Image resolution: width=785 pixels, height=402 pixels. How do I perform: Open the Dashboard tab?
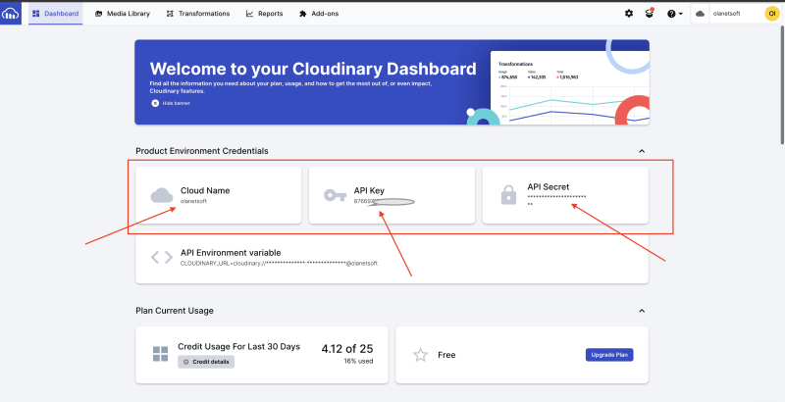(x=56, y=14)
